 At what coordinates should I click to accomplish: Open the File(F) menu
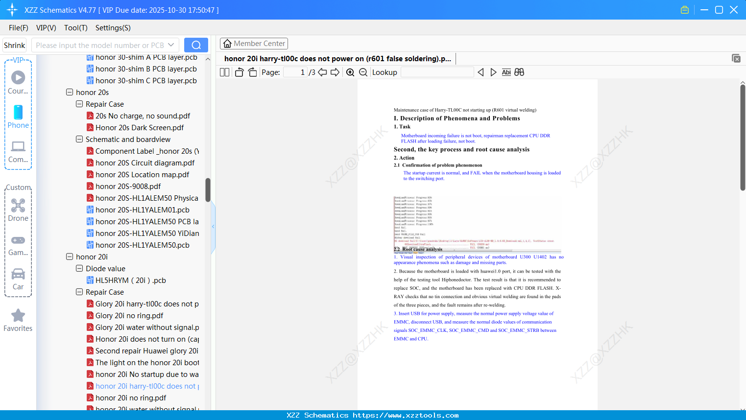(19, 28)
